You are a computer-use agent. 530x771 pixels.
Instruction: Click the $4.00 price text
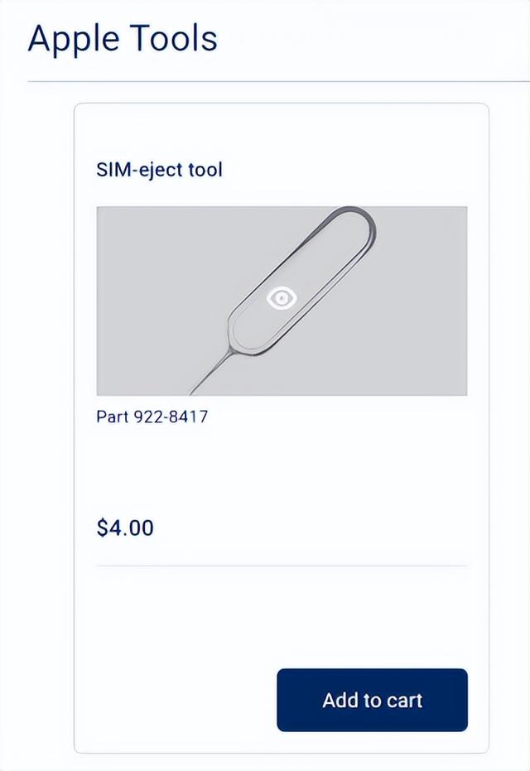point(125,528)
